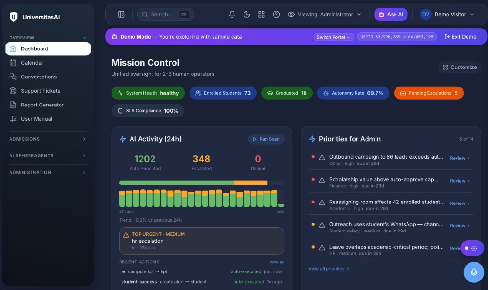Open the Viewing: Administrator dropdown
488x290 pixels.
(324, 14)
